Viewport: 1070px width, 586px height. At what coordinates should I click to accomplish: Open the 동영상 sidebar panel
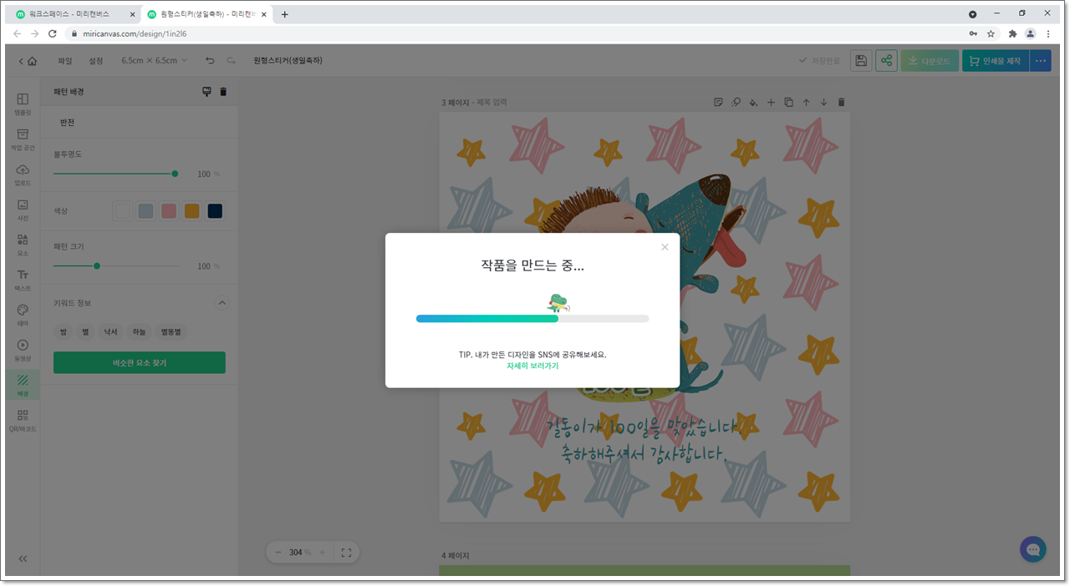pyautogui.click(x=23, y=349)
